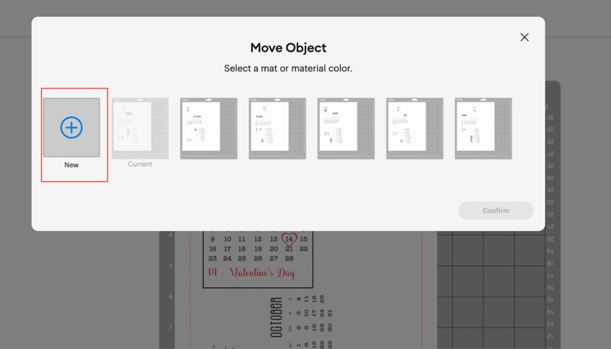Viewport: 611px width, 349px height.
Task: Click the rotated OCTOBER calendar title
Action: [x=276, y=317]
